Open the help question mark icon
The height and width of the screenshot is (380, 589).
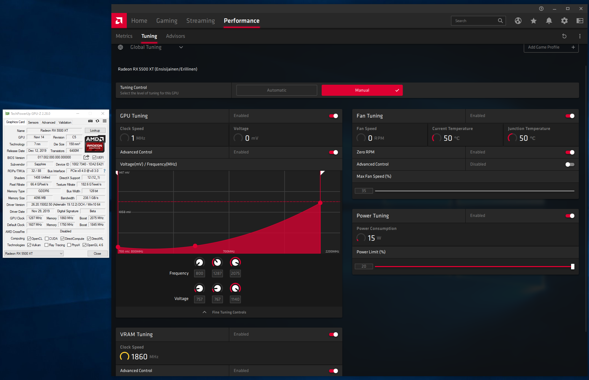[541, 9]
